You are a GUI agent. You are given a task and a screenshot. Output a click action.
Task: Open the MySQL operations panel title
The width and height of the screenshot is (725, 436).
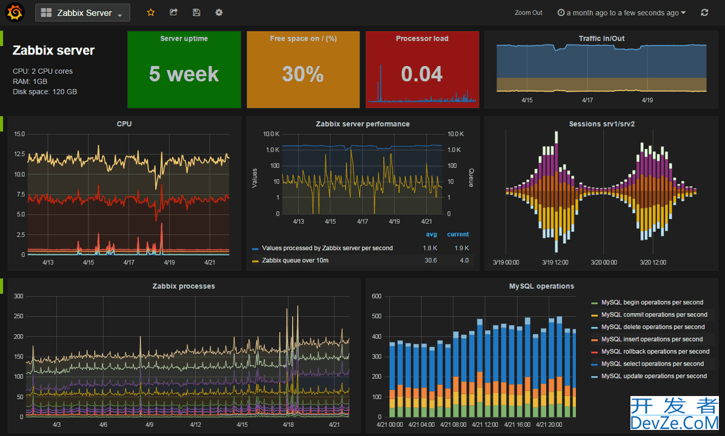541,286
